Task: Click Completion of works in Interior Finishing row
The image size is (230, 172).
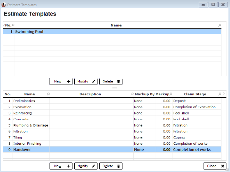Action: point(197,144)
